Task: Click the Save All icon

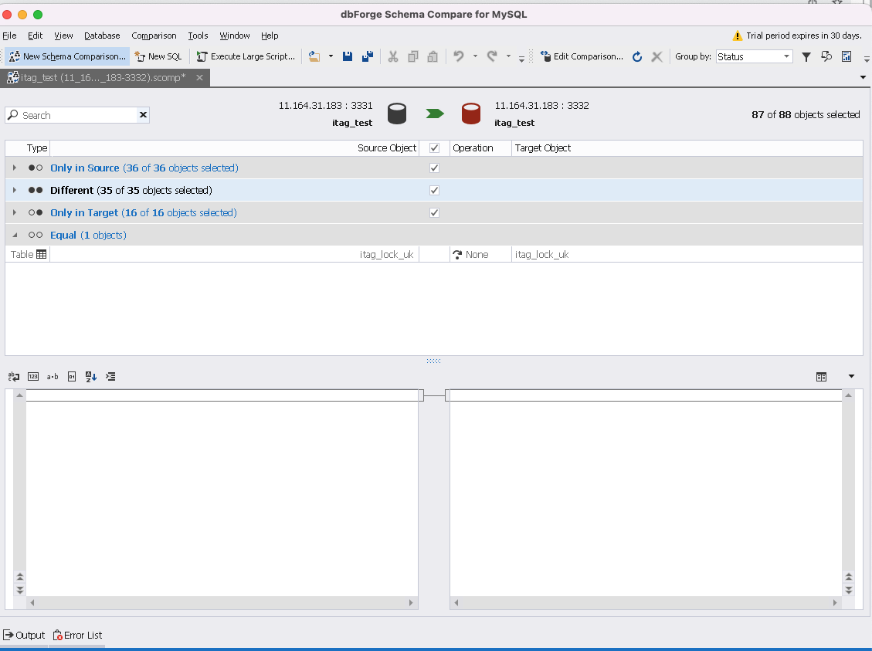Action: [x=368, y=56]
